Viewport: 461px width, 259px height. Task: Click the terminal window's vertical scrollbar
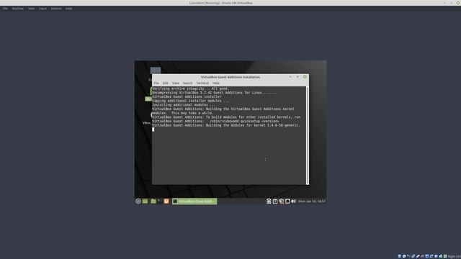pos(308,135)
